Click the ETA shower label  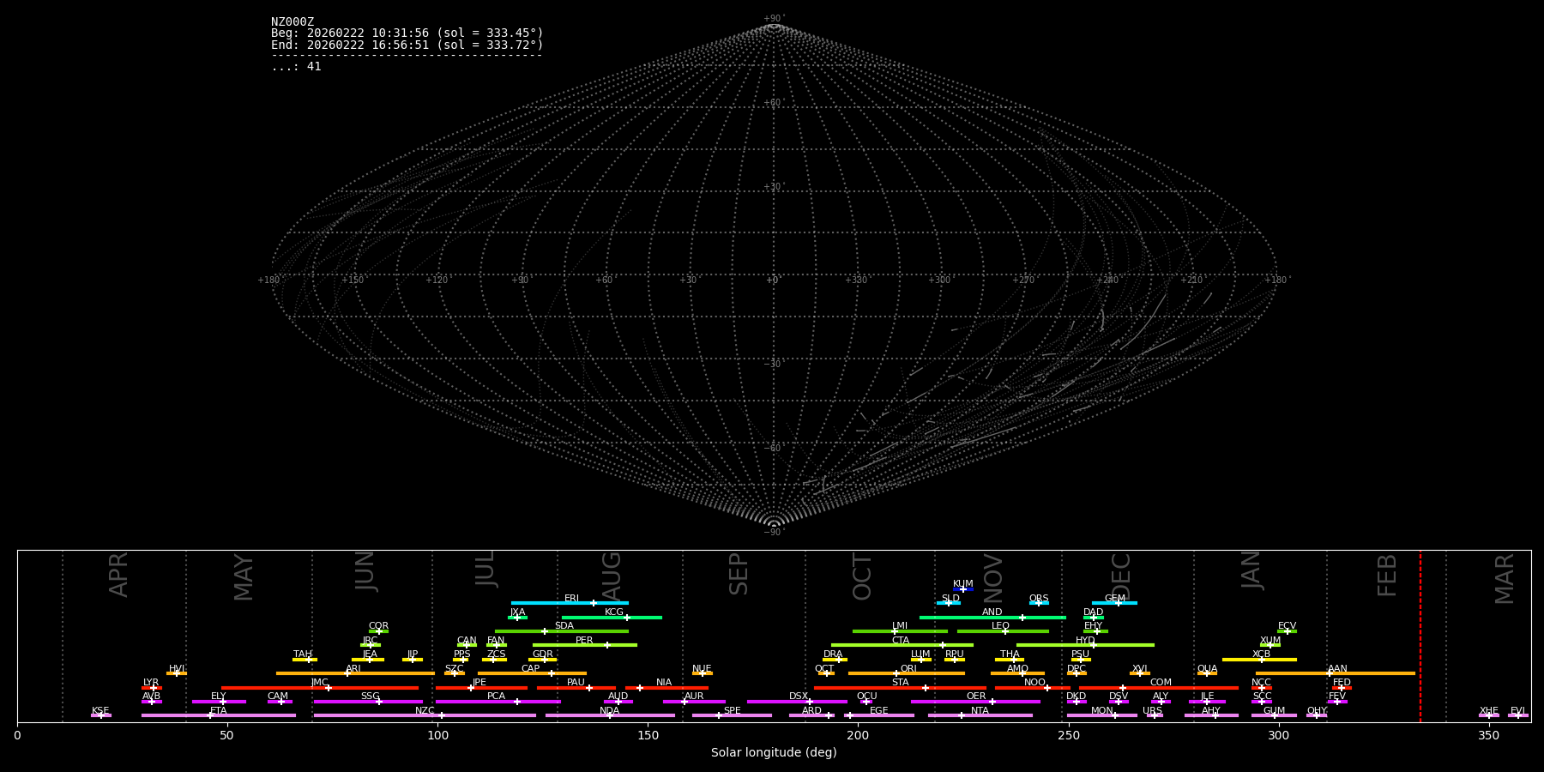[x=219, y=711]
